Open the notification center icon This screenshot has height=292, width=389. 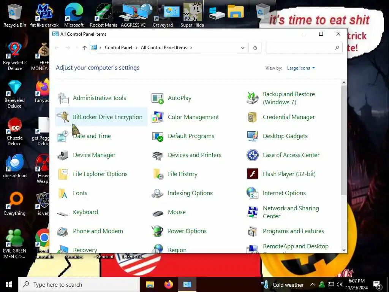point(377,284)
